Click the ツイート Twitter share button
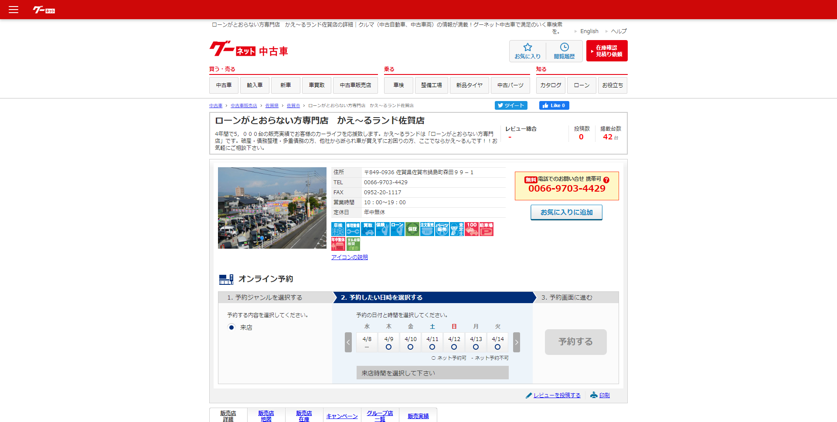837x422 pixels. (511, 105)
